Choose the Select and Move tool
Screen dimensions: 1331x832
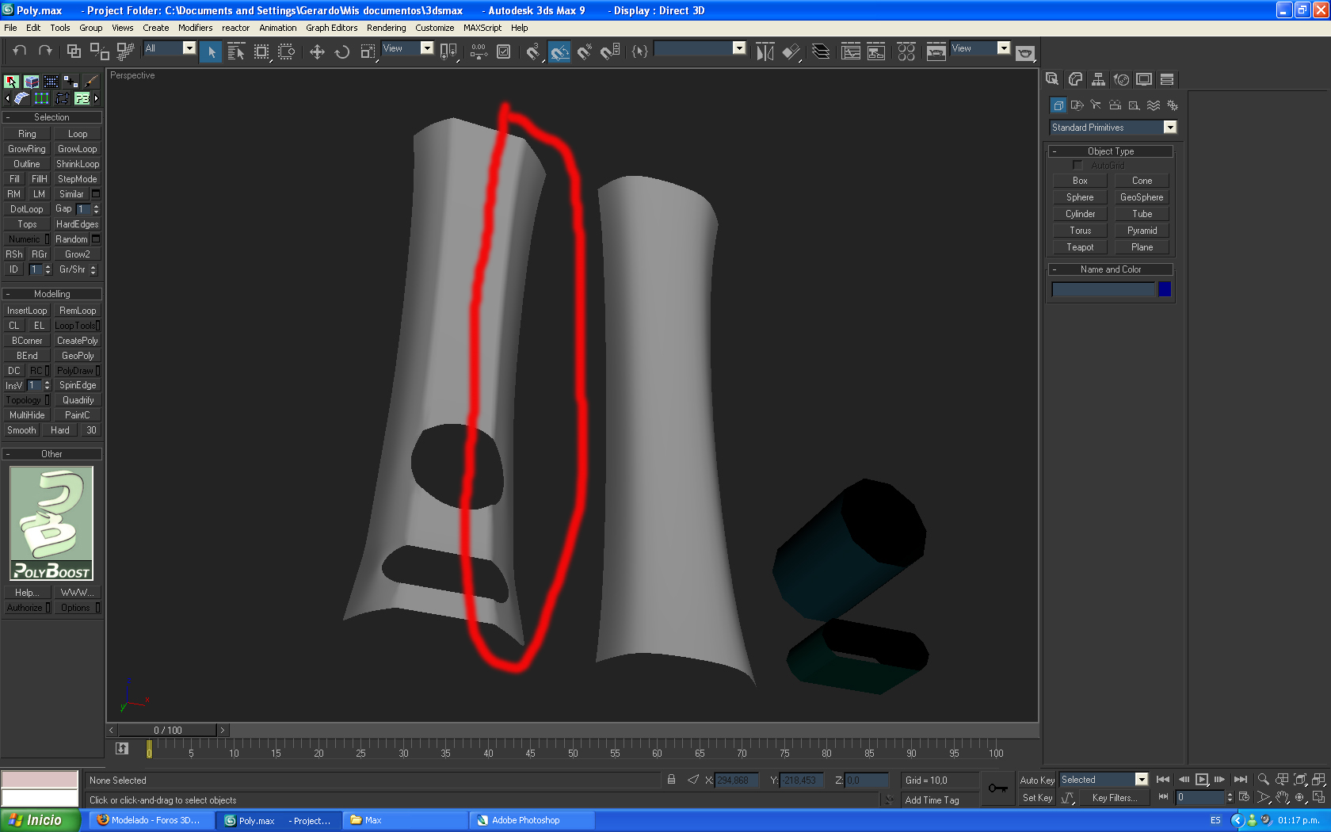coord(317,52)
